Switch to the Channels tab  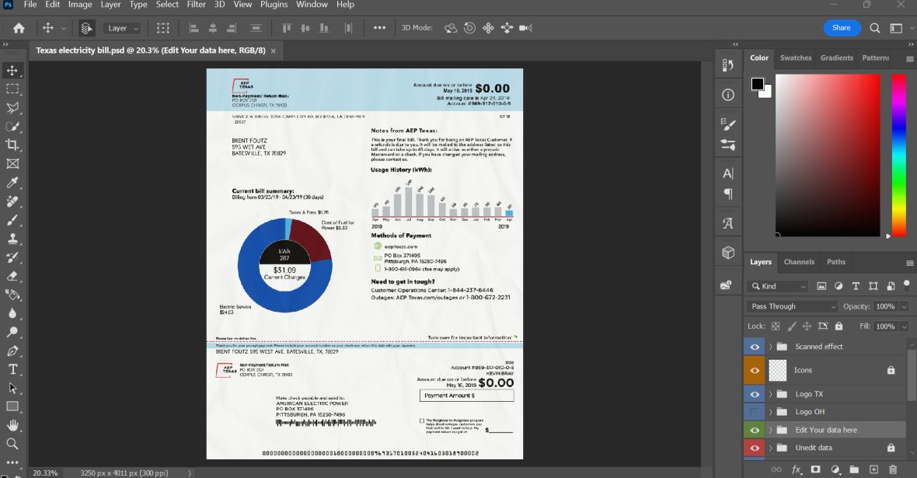click(x=799, y=262)
